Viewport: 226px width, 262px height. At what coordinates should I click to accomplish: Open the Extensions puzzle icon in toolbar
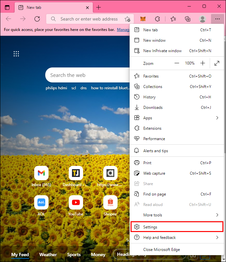tap(157, 19)
